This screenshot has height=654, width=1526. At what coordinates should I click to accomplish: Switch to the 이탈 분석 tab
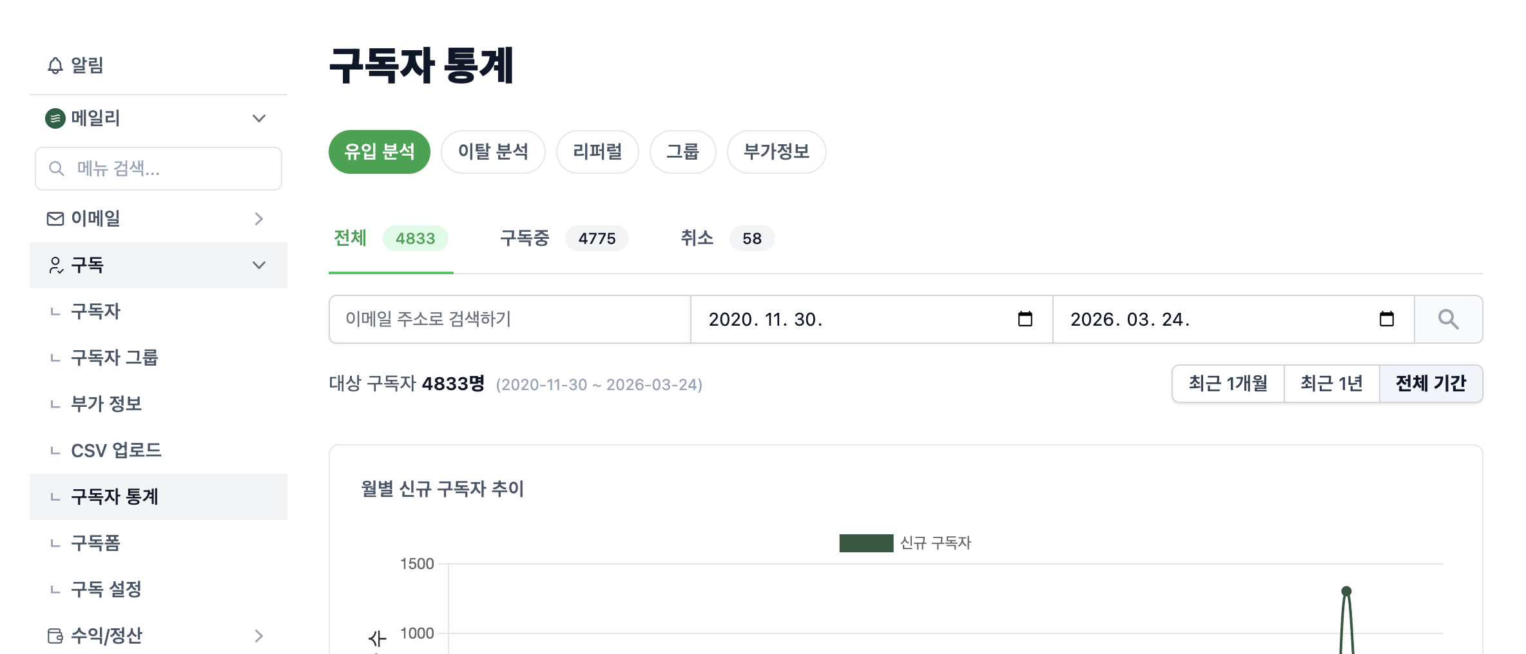(493, 152)
